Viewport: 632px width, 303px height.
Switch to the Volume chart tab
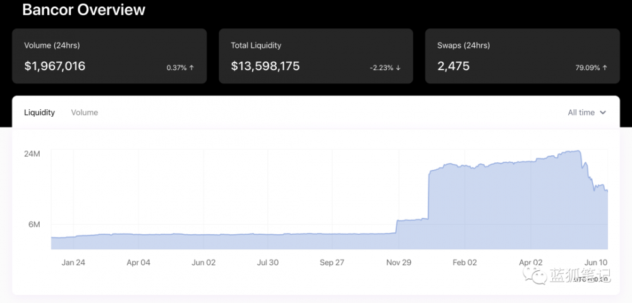tap(84, 112)
